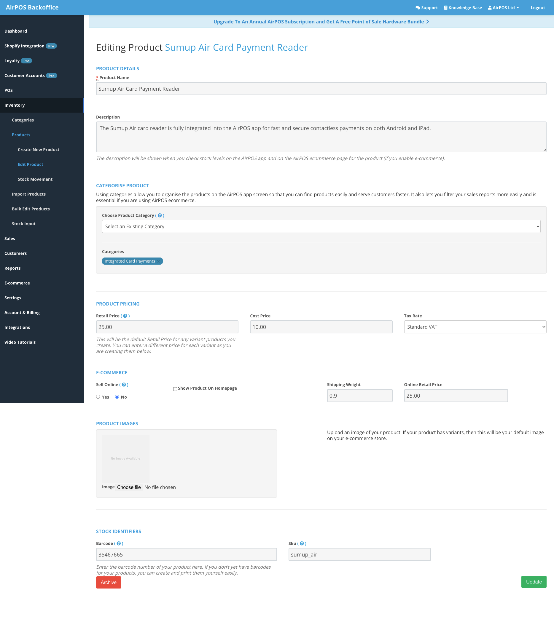Image resolution: width=554 pixels, height=622 pixels.
Task: Click Sumup Air Card Payment Reader heading link
Action: click(236, 47)
